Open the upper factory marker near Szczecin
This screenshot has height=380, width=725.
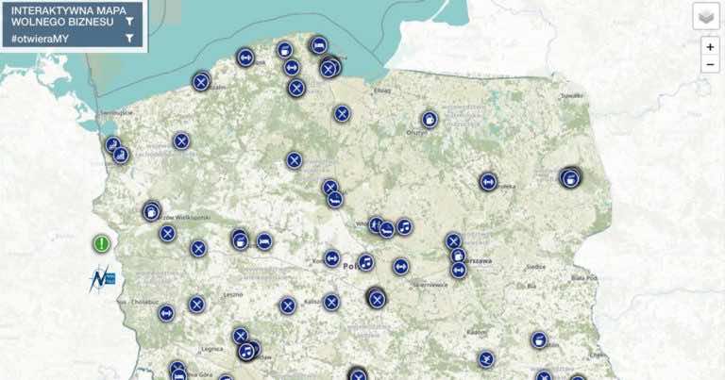click(113, 145)
